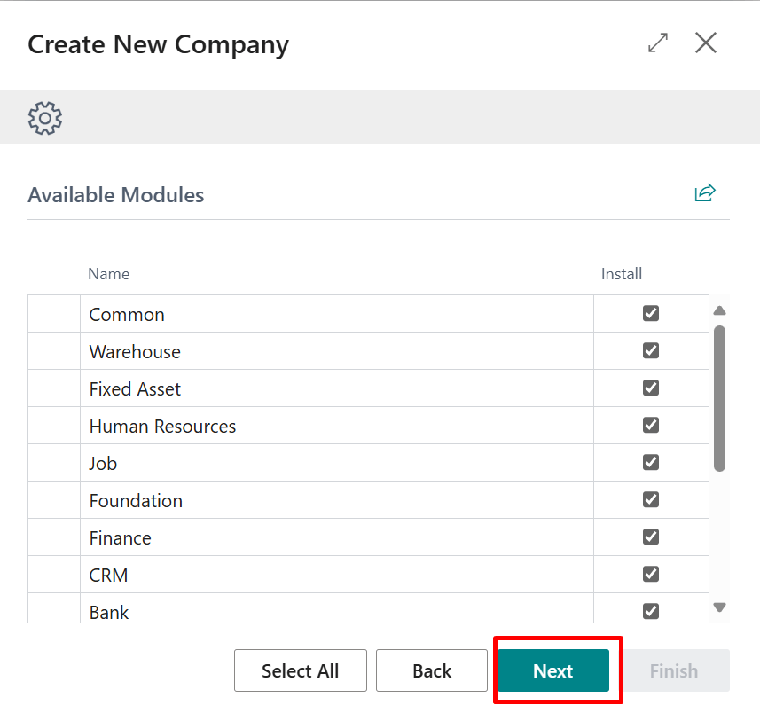
Task: Expand the dialog to full screen
Action: click(658, 43)
